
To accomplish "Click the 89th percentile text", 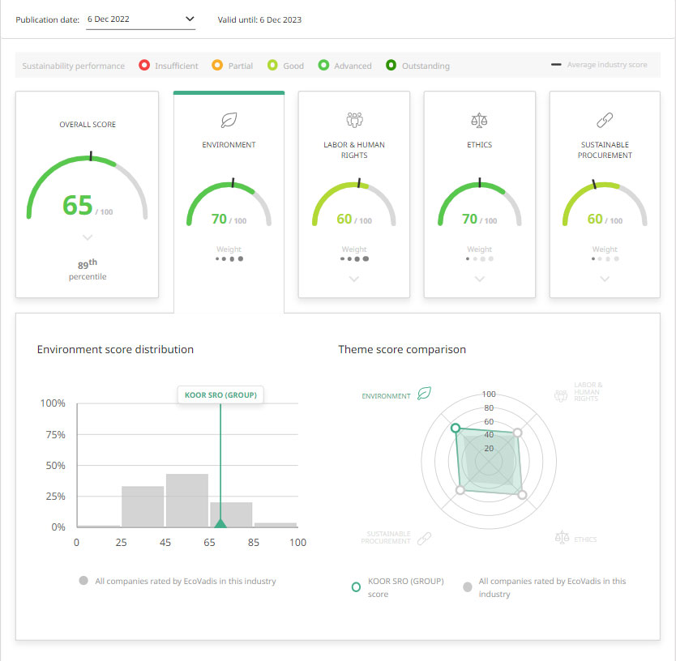I will tap(88, 270).
